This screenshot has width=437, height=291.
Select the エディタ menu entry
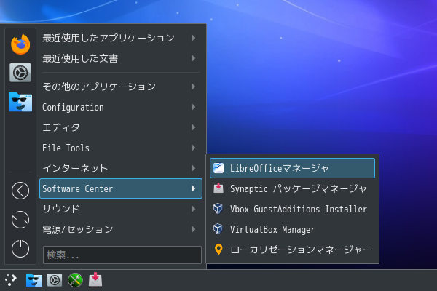coord(121,127)
